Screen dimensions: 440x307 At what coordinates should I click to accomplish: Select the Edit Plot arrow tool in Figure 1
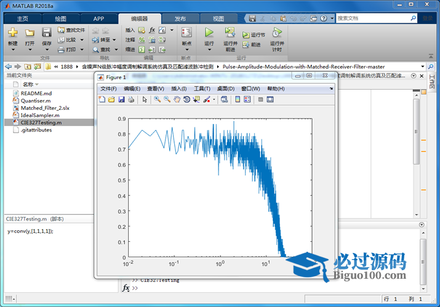coord(145,99)
